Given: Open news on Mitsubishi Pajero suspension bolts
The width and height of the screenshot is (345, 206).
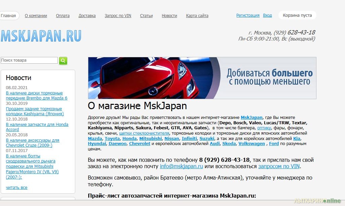Looking at the screenshot, I should 32,166.
